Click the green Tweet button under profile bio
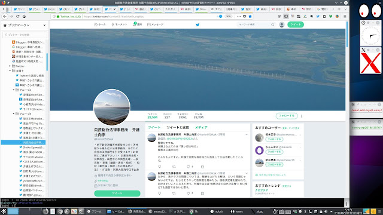 [117, 193]
